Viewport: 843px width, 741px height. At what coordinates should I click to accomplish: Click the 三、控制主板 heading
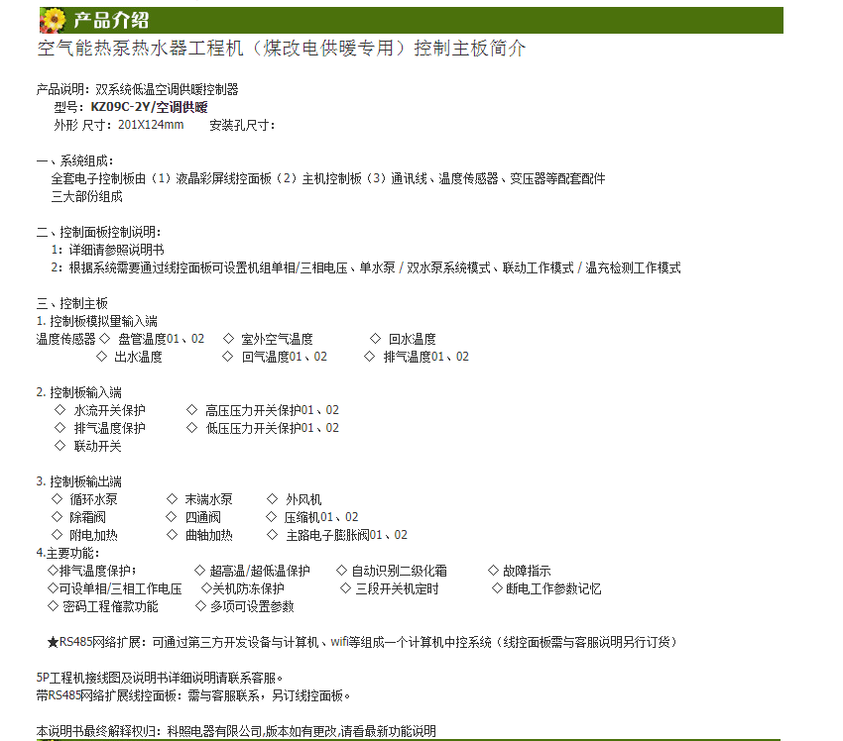(72, 303)
